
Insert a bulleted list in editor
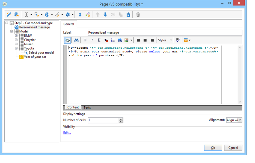[x=113, y=40]
